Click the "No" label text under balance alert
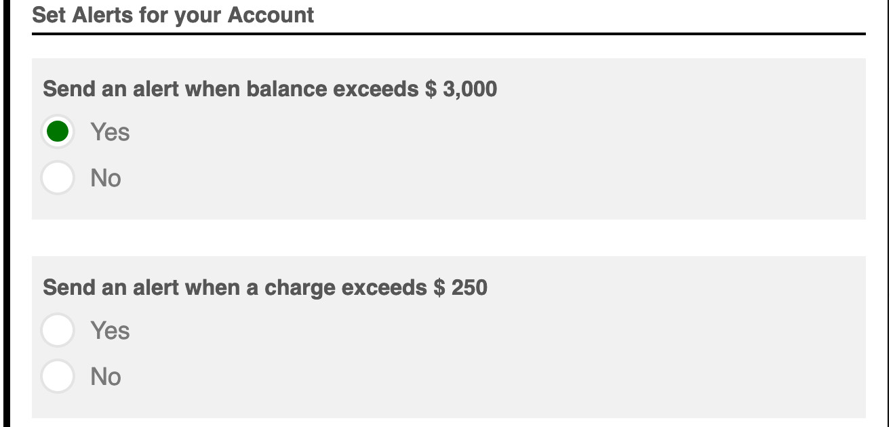 click(106, 178)
